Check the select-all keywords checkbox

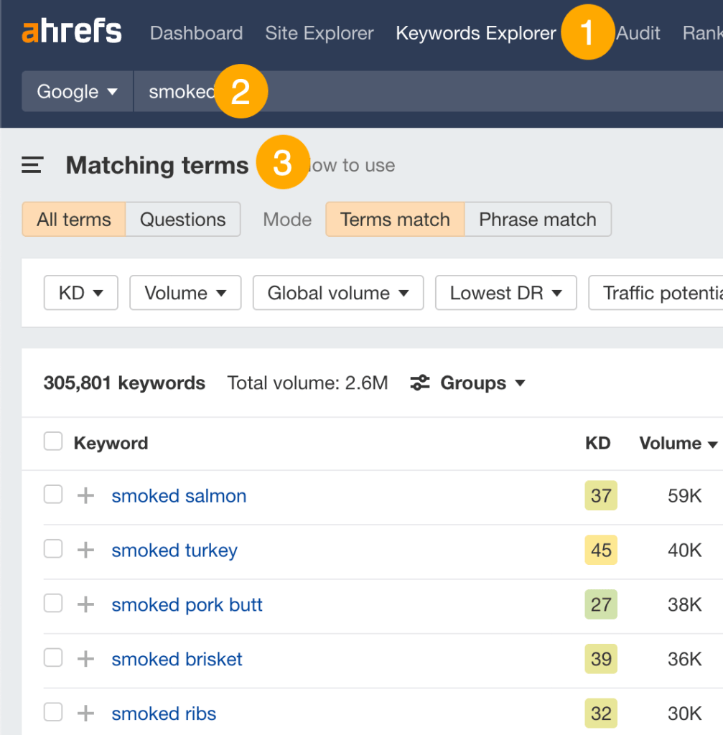(53, 441)
